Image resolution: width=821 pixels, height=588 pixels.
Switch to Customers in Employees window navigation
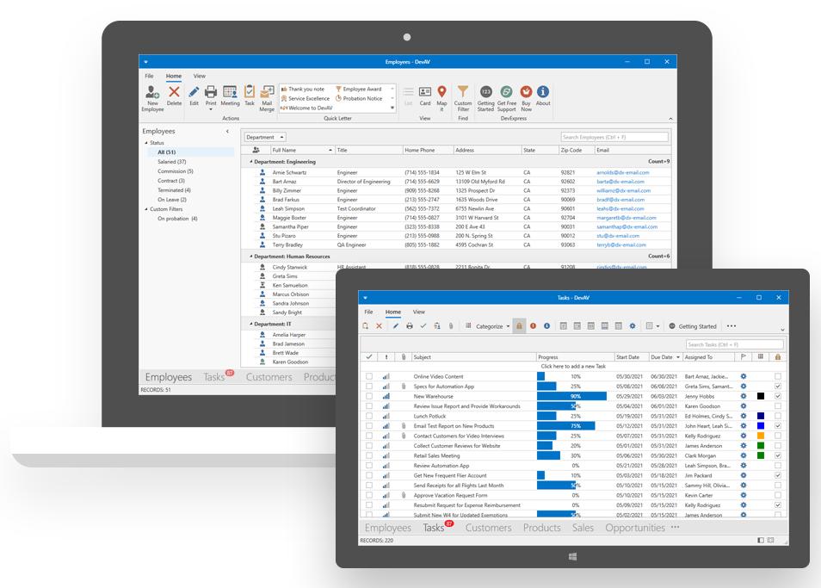[x=269, y=377]
